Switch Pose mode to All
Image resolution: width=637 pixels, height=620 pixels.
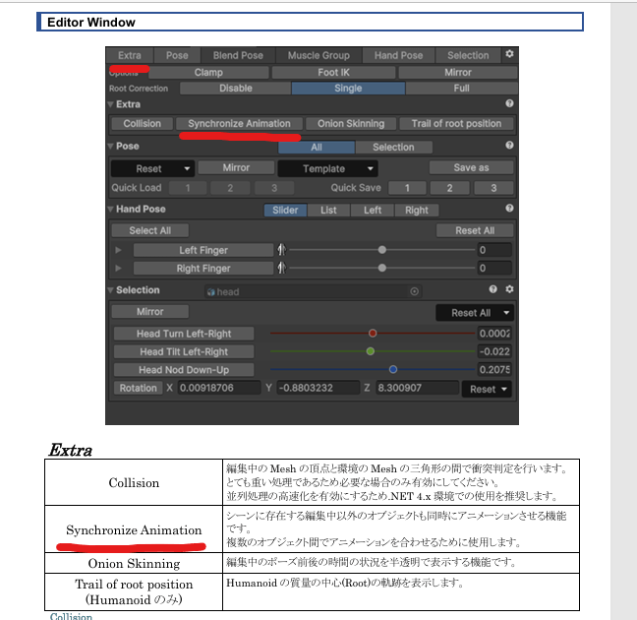point(317,148)
